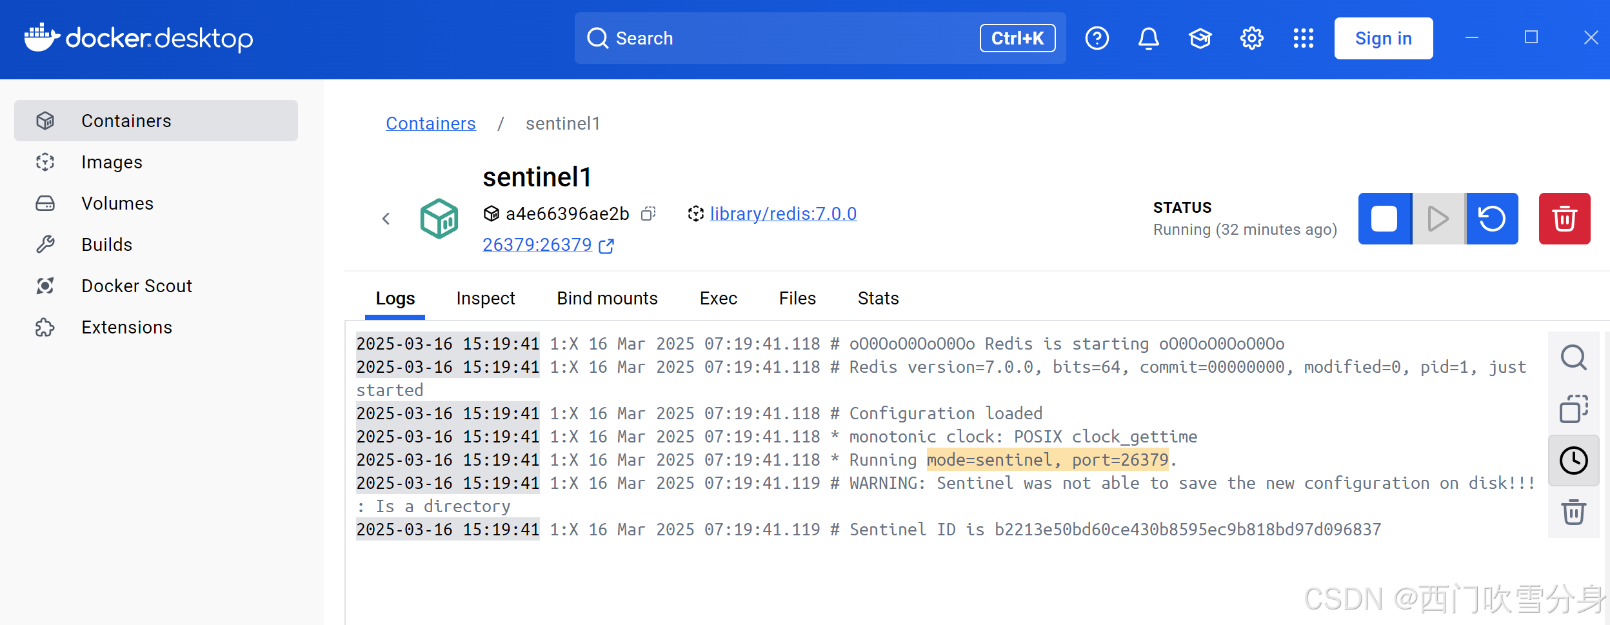Viewport: 1610px width, 625px height.
Task: Open port link 26379:26379
Action: coord(537,245)
